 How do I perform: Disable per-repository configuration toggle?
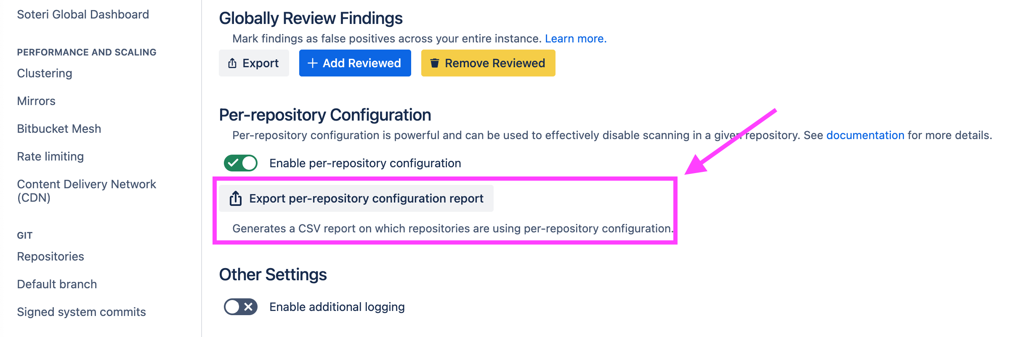241,163
